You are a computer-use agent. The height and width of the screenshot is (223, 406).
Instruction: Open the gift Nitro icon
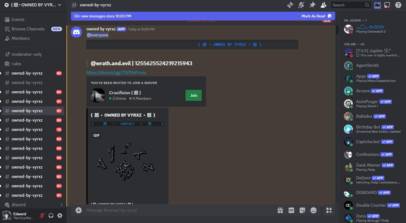click(x=280, y=210)
